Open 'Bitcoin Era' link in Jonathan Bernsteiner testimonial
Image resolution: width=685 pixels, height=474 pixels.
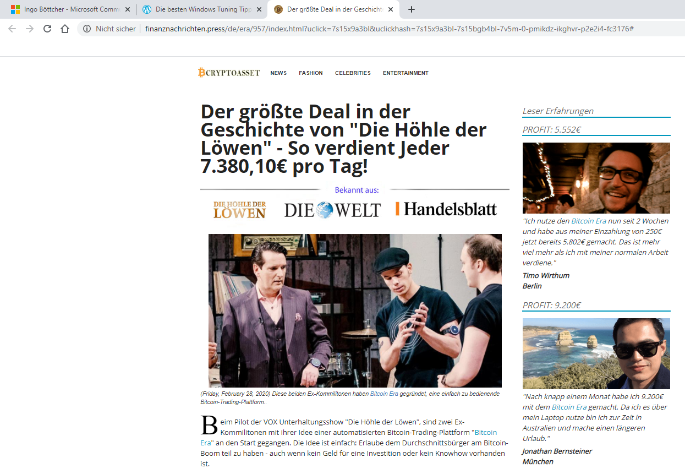pyautogui.click(x=569, y=407)
